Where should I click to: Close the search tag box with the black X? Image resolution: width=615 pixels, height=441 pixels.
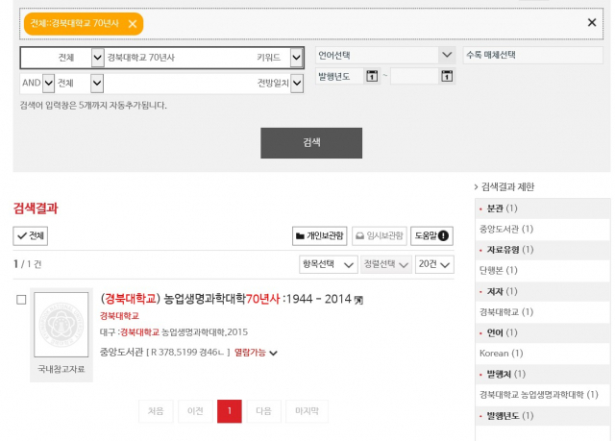click(x=592, y=22)
